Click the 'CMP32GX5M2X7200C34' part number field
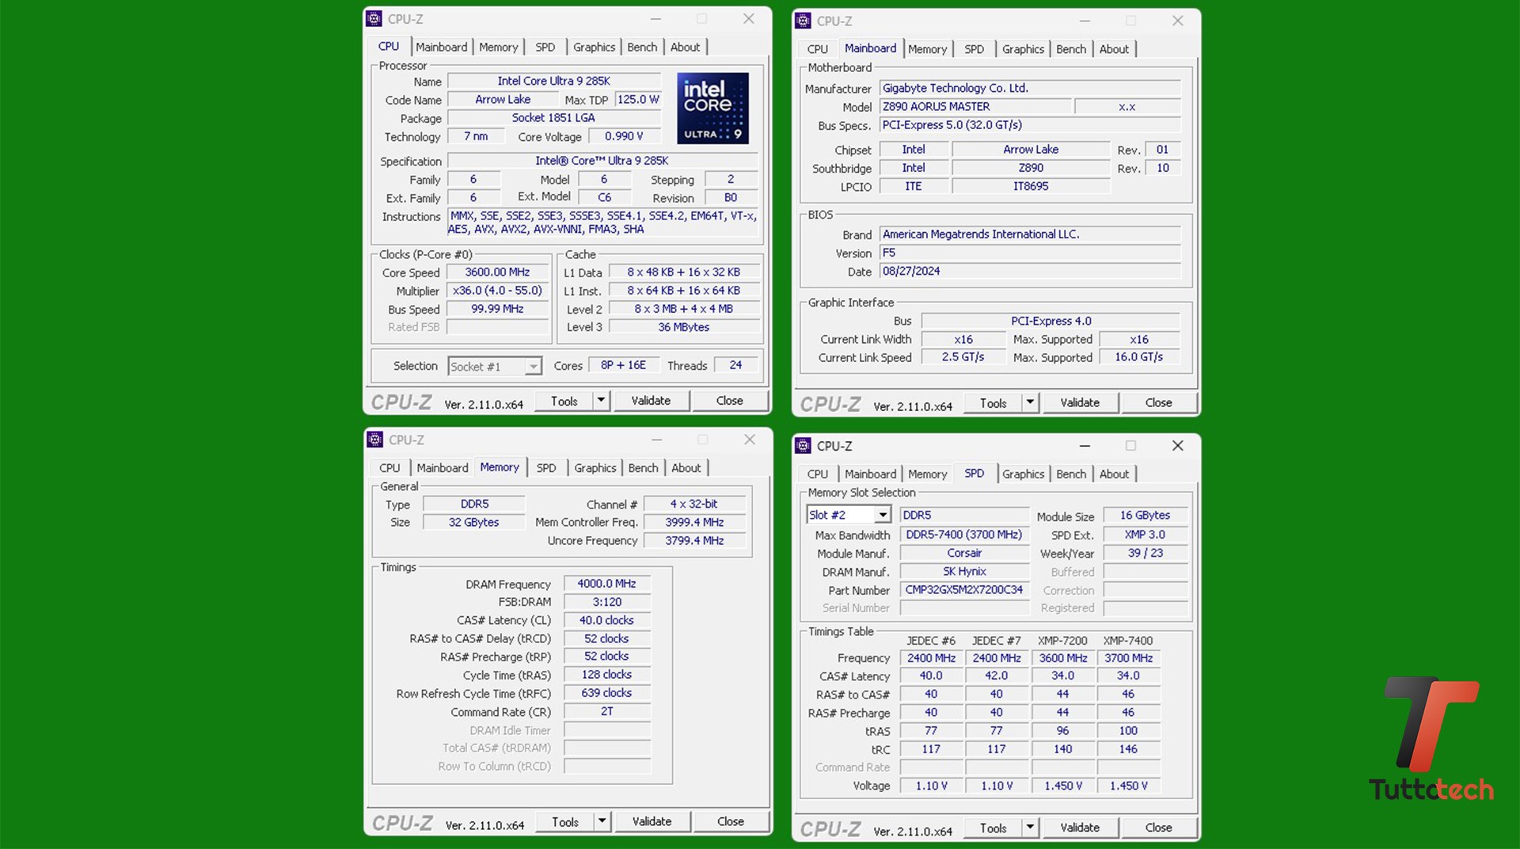This screenshot has height=849, width=1520. point(964,590)
